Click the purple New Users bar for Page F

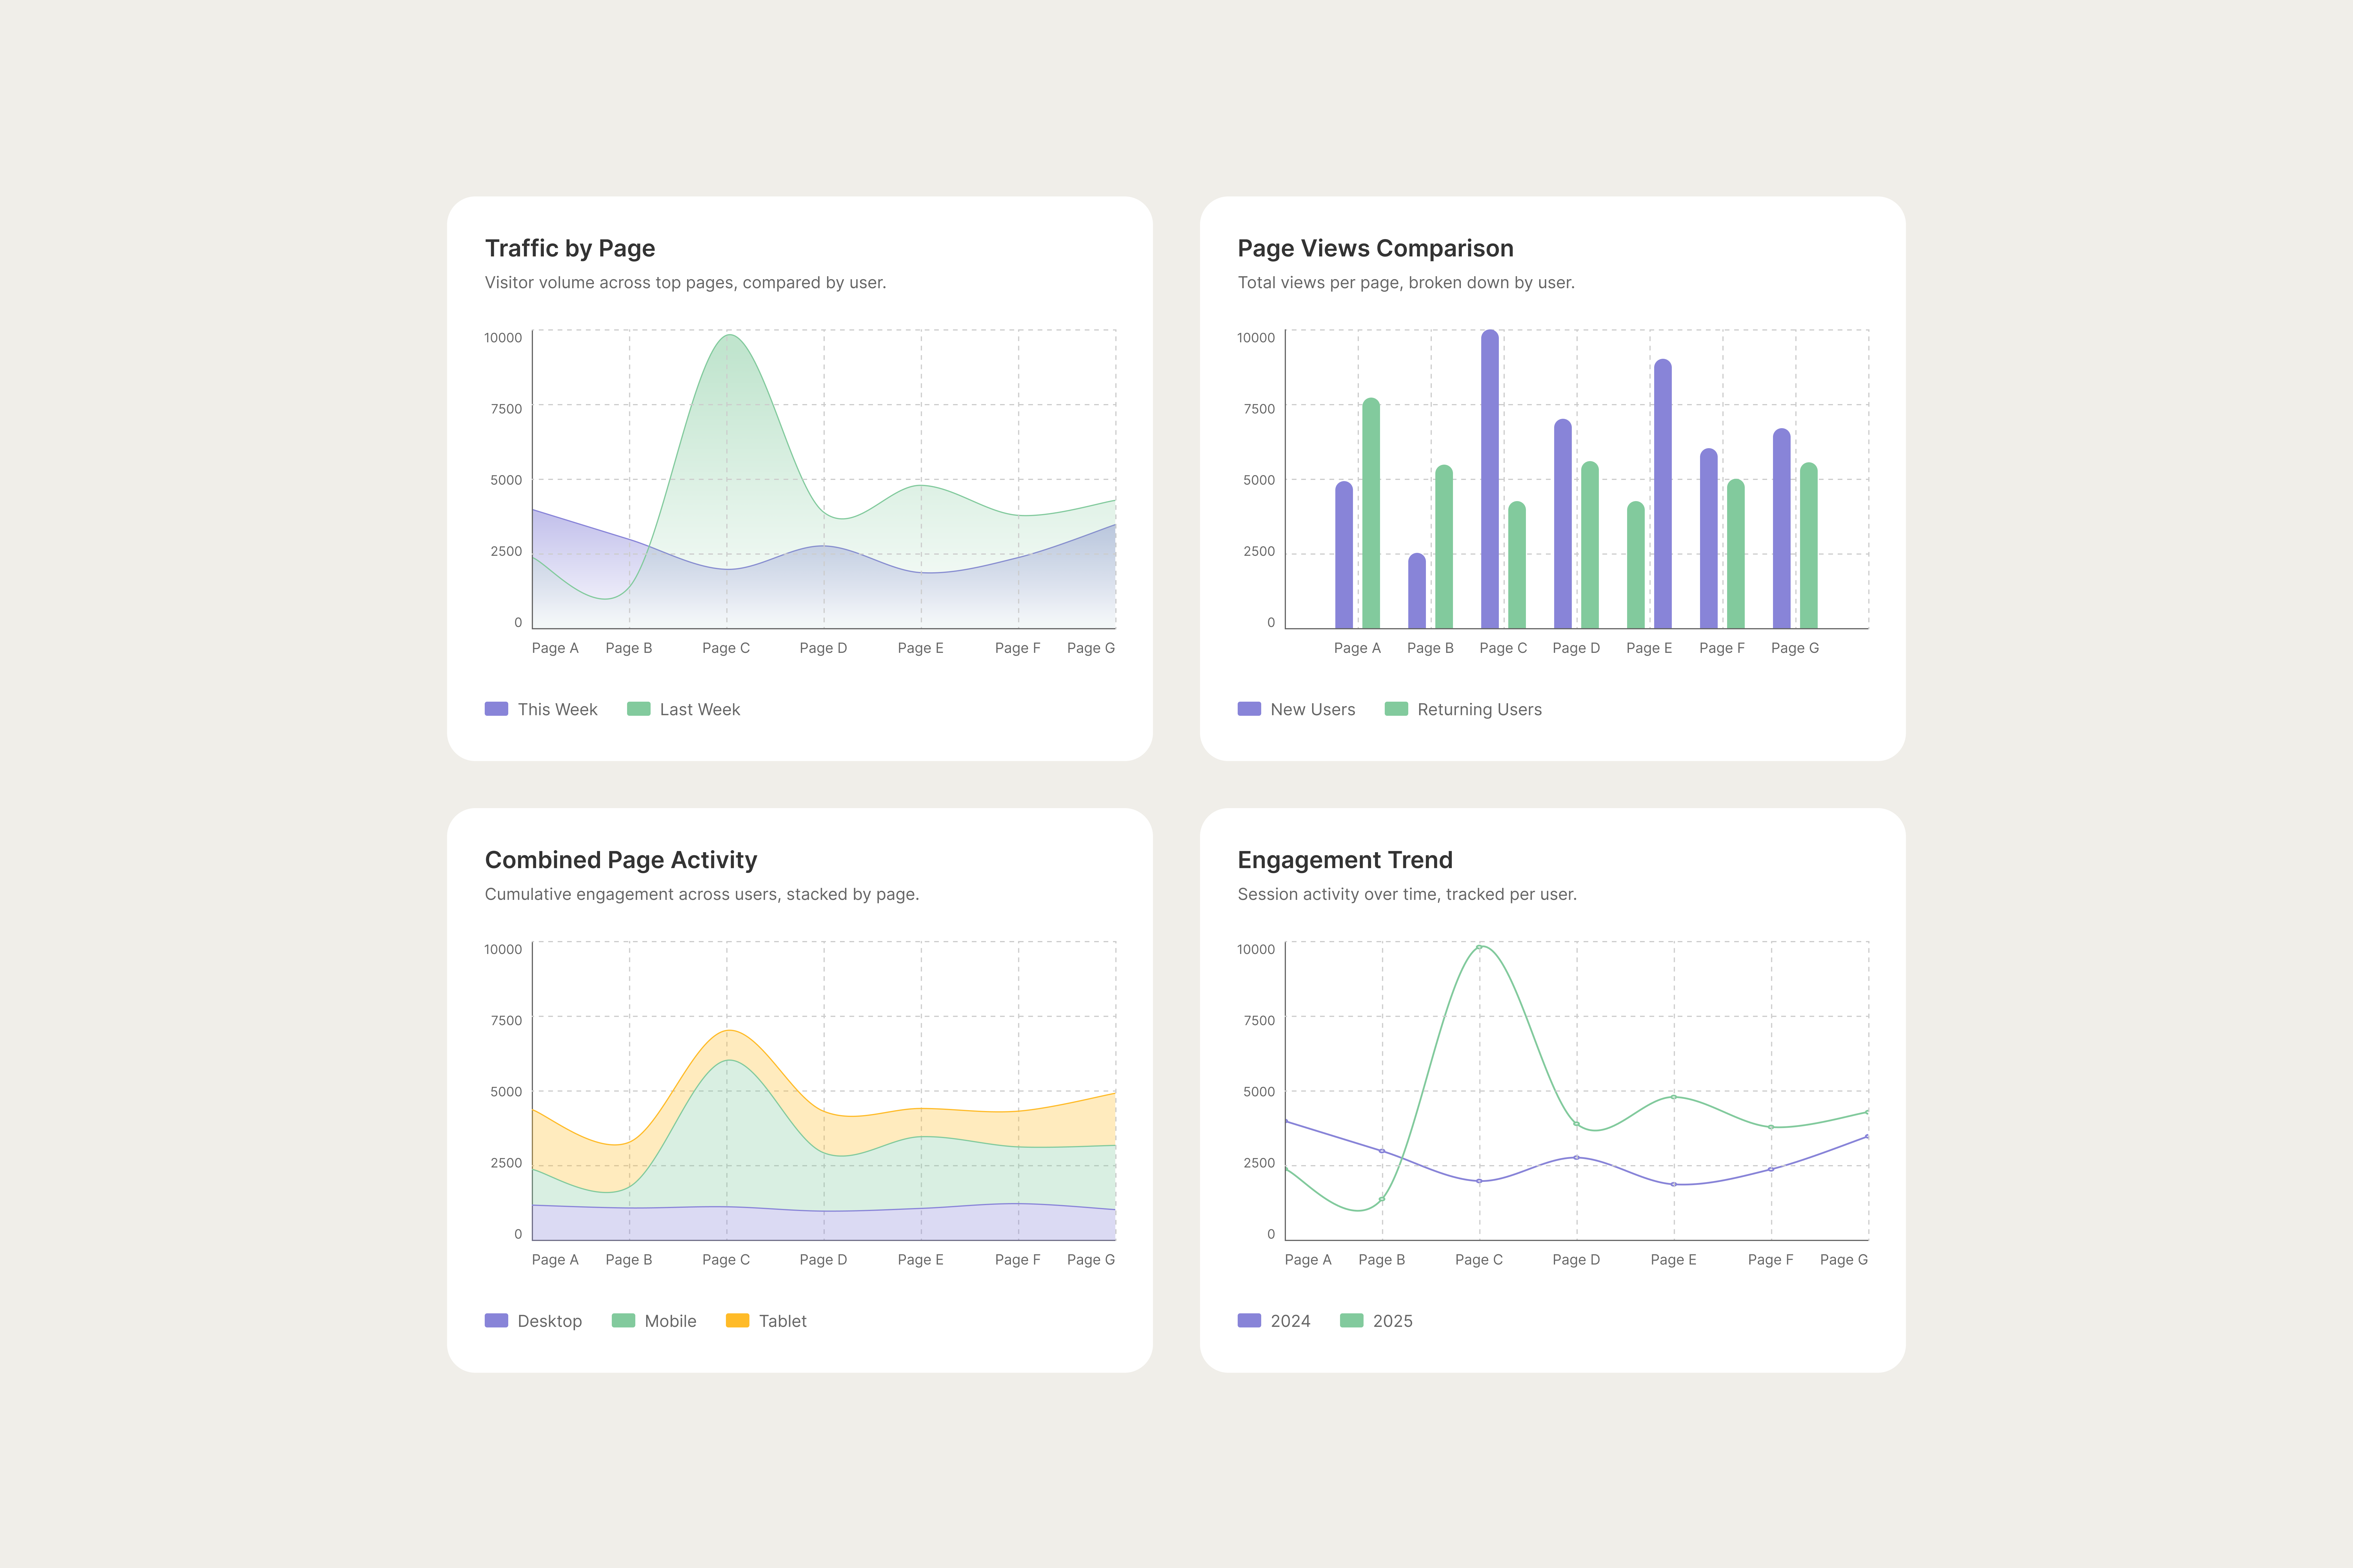click(1709, 539)
